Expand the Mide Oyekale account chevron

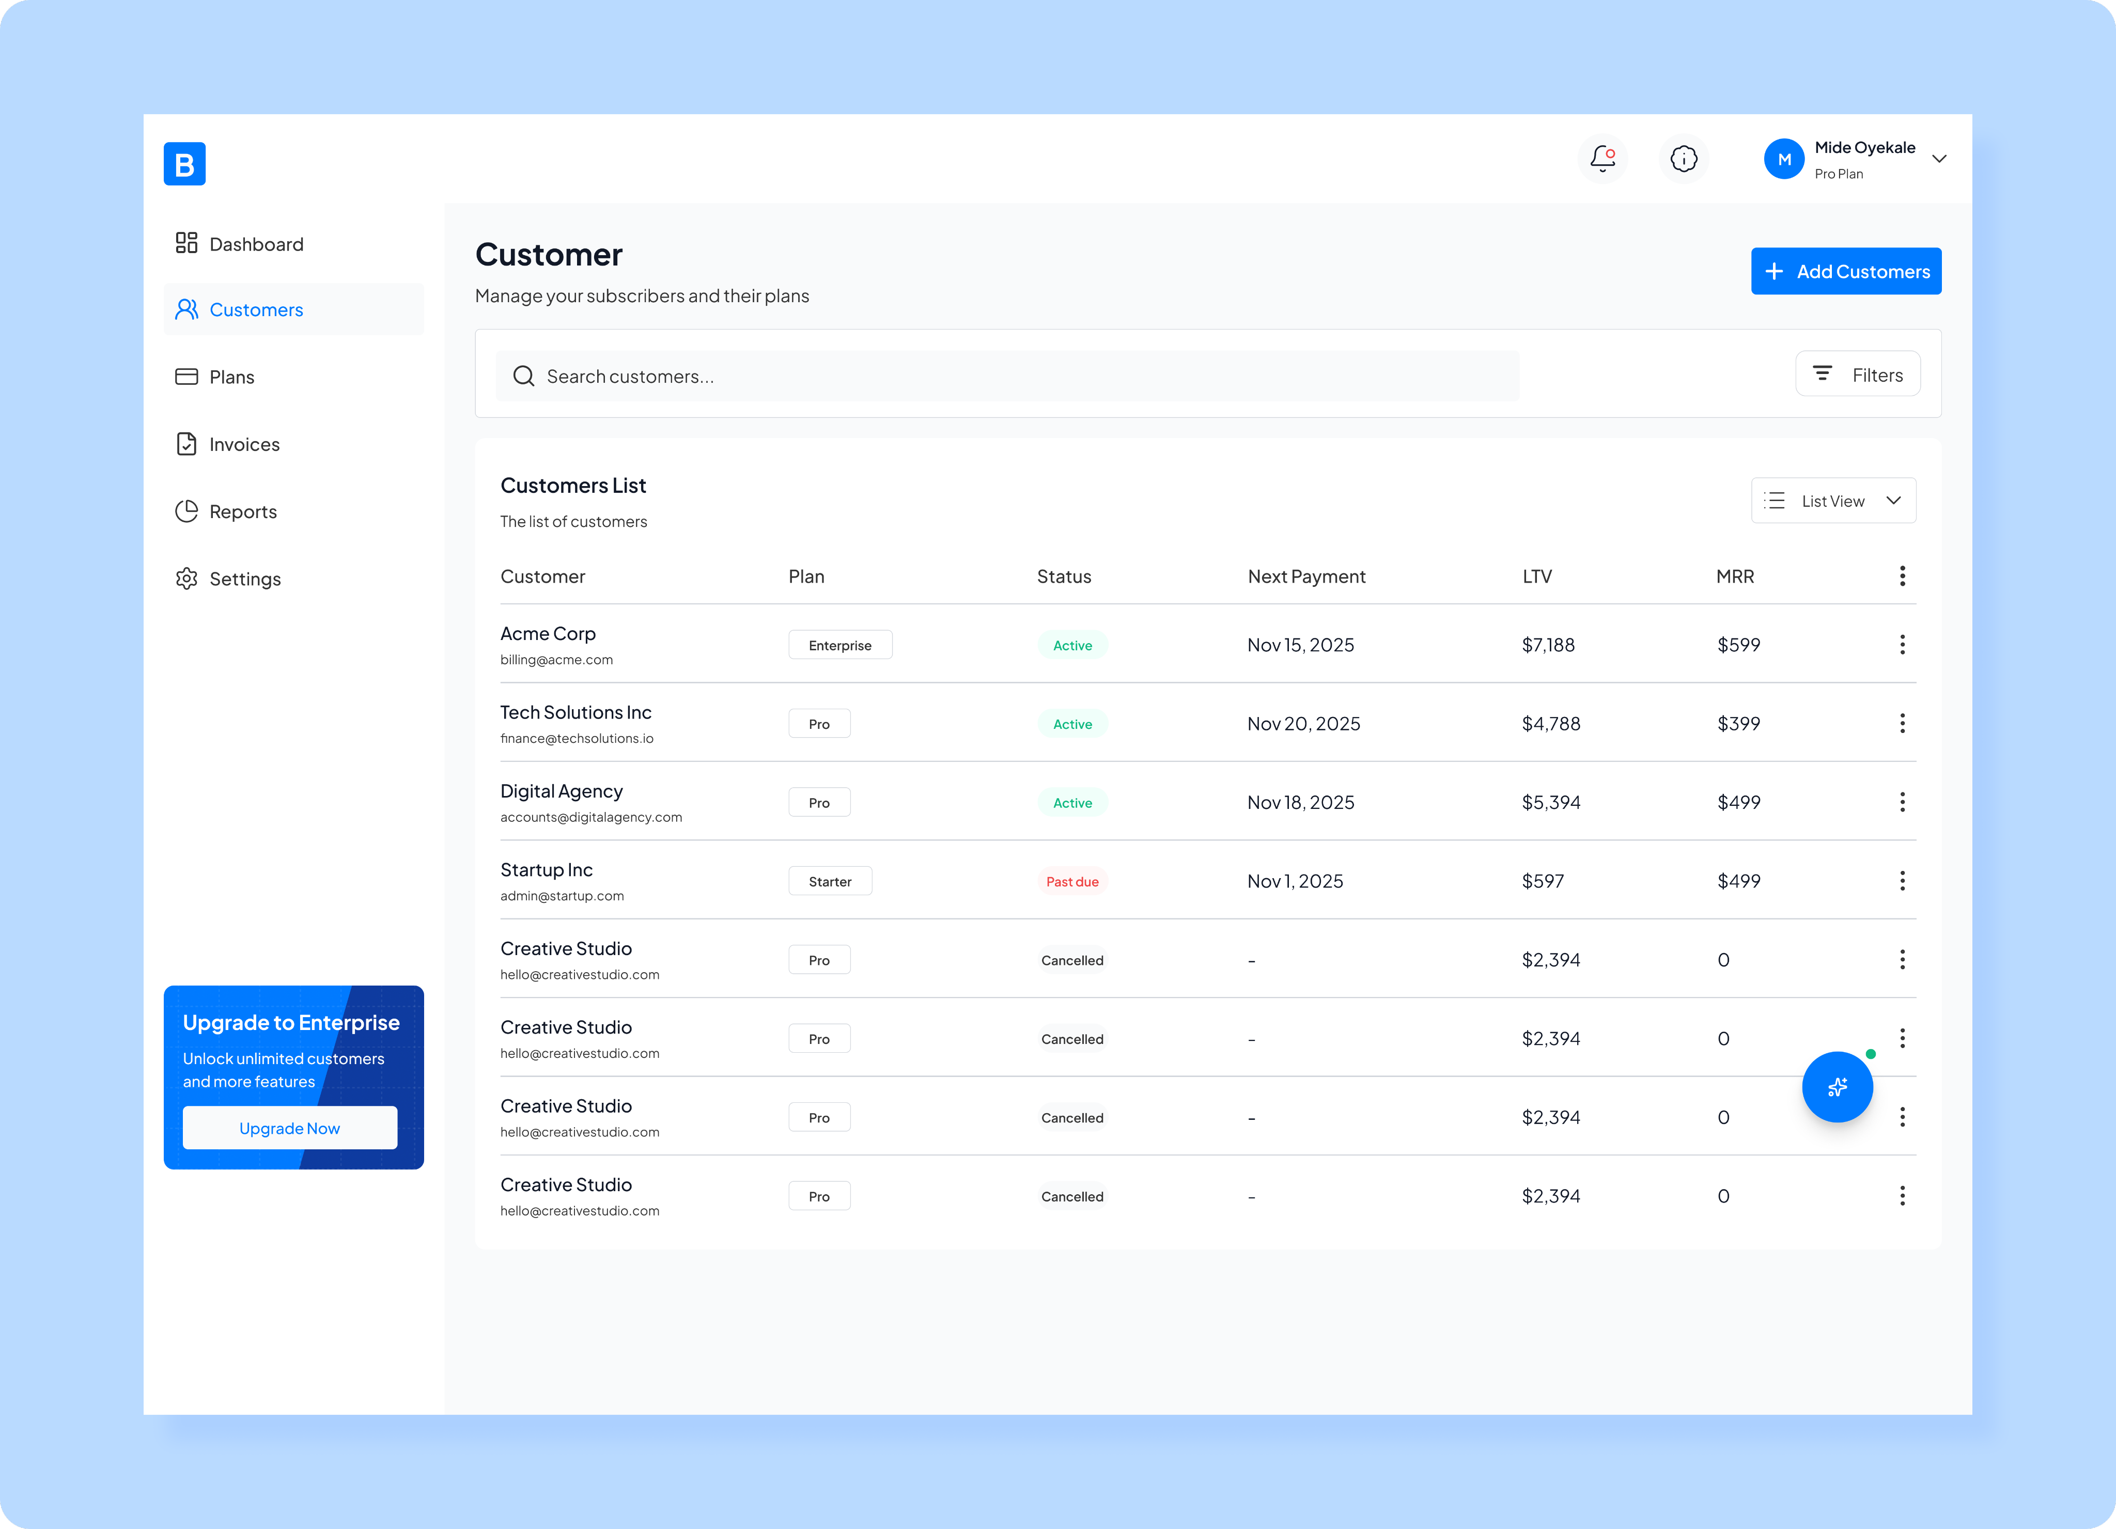point(1939,159)
